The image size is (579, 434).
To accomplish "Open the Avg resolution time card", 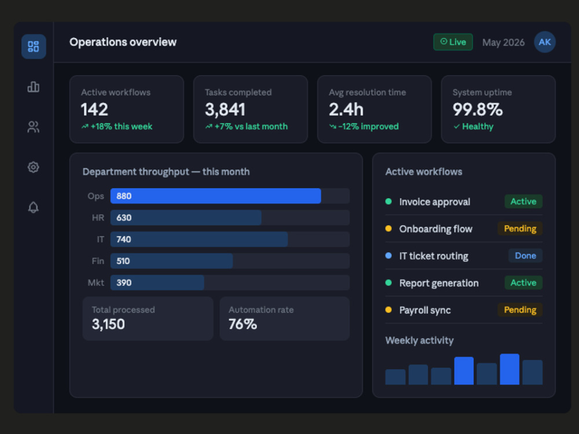I will click(x=375, y=109).
